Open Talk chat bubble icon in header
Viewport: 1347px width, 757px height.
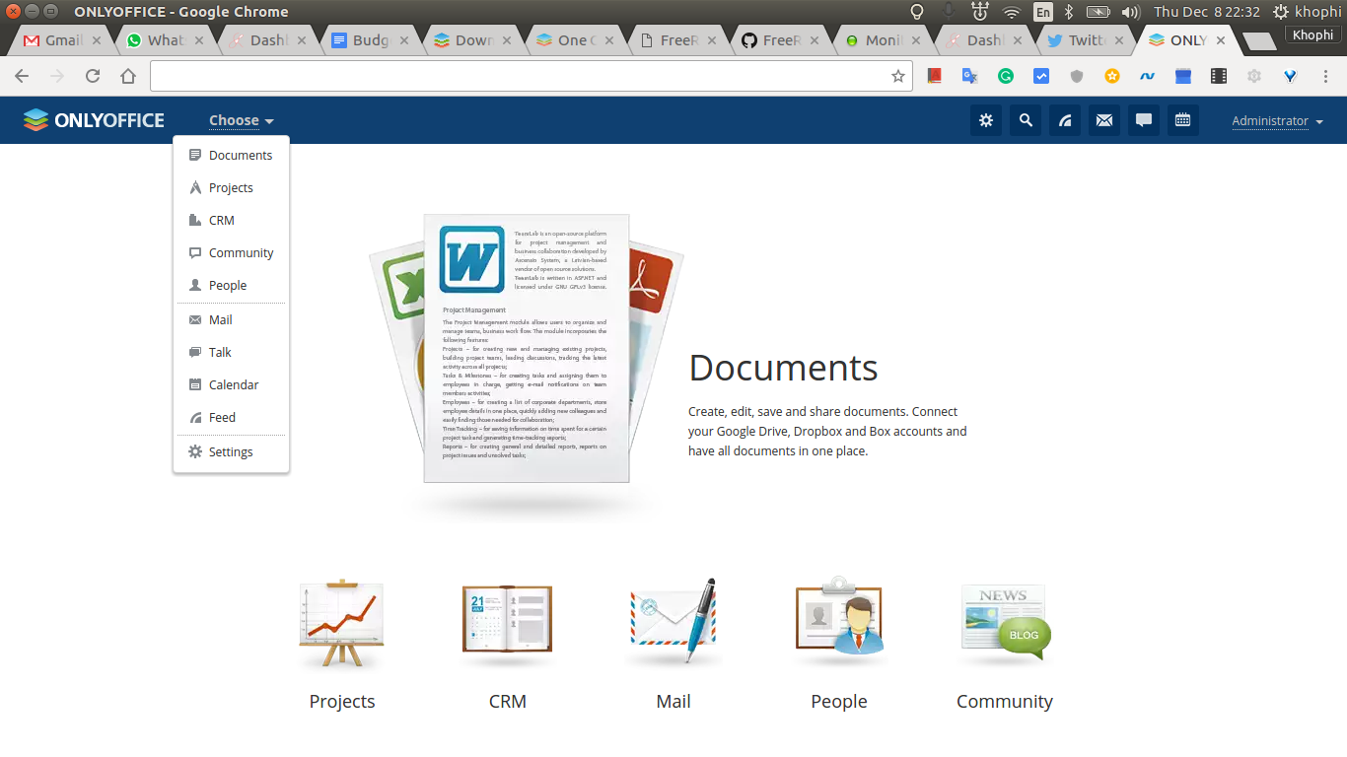(x=1144, y=120)
